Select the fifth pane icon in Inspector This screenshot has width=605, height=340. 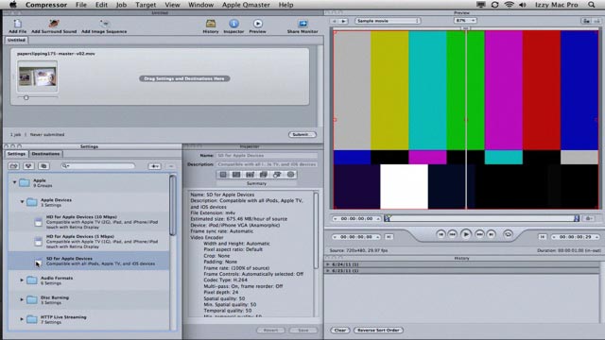(277, 175)
